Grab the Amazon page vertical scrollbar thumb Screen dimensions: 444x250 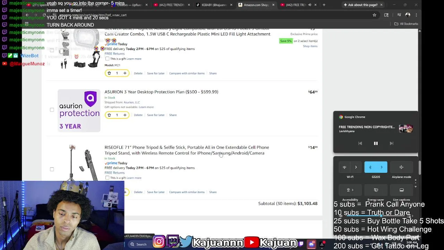coord(419,168)
